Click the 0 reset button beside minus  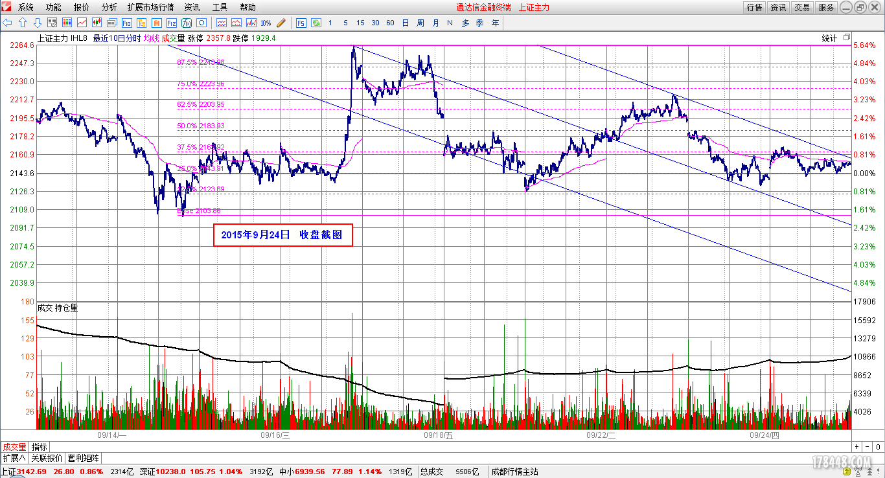878,447
